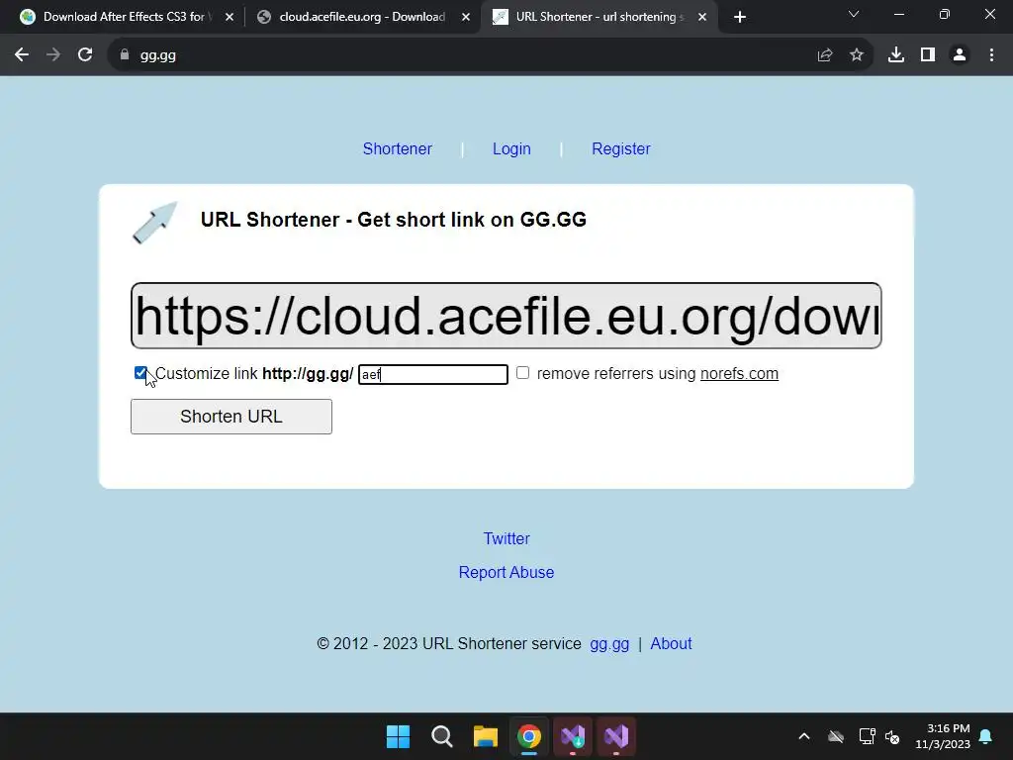This screenshot has height=760, width=1013.
Task: Open the tab search chevron
Action: coord(854,14)
